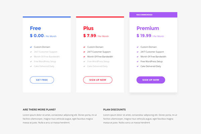Screen dimensions: 201x134
Task: Select the Free plan title
Action: point(36,28)
